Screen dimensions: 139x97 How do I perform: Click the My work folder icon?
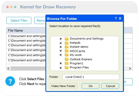point(67,55)
